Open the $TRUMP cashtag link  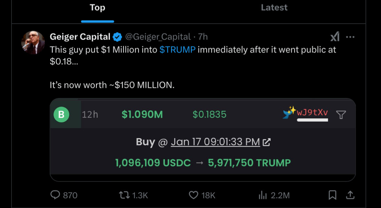177,50
